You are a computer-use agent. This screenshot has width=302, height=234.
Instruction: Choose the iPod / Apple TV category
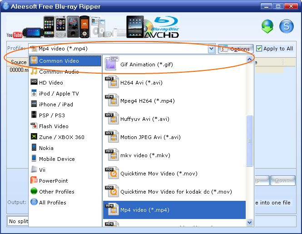tap(65, 94)
